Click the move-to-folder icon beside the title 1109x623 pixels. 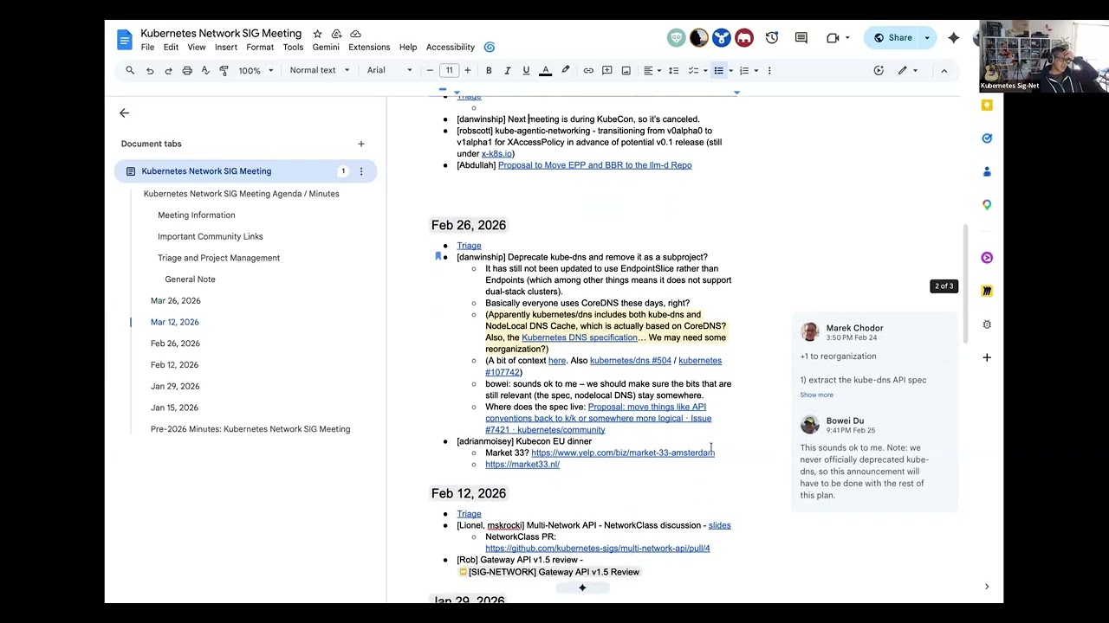(x=336, y=34)
